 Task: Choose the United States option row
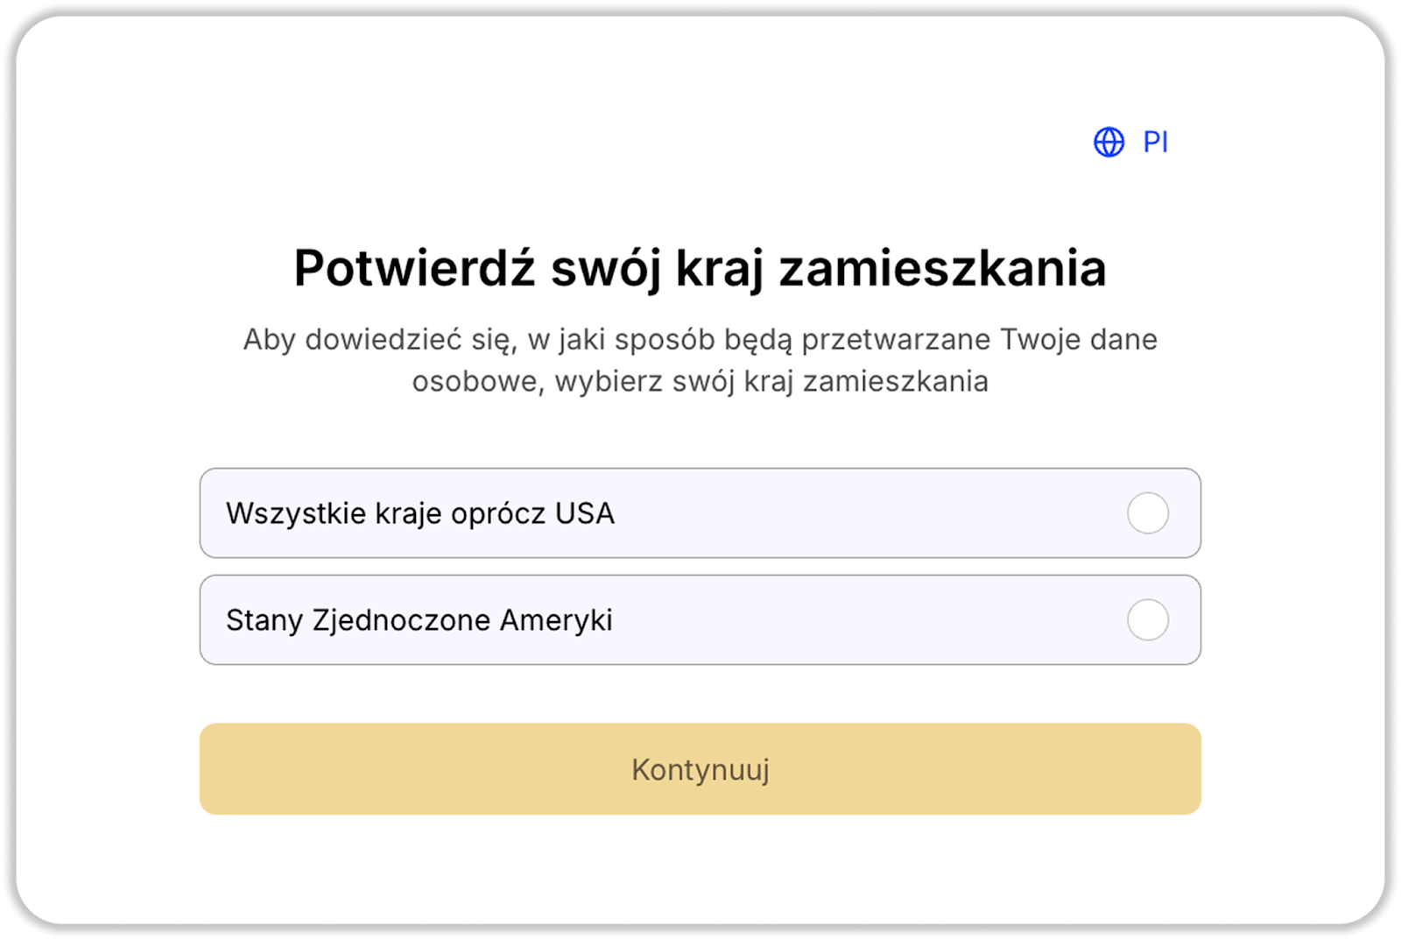click(700, 620)
